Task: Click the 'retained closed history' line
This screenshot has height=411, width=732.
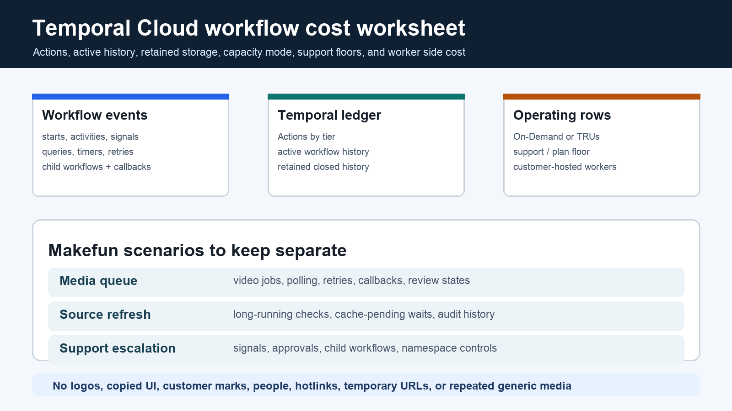Action: pyautogui.click(x=323, y=167)
